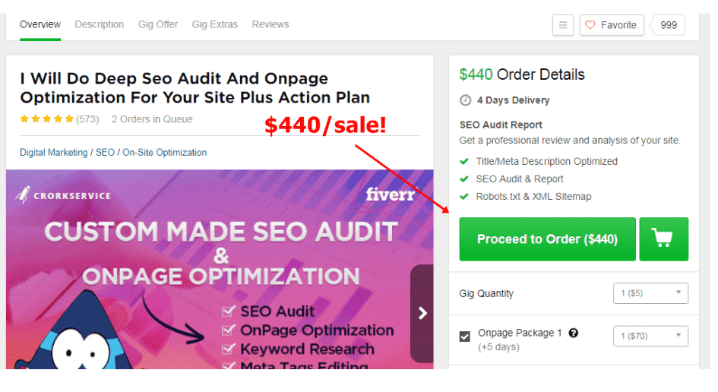This screenshot has height=392, width=718.
Task: Open help for Onpage Package 1
Action: (x=573, y=333)
